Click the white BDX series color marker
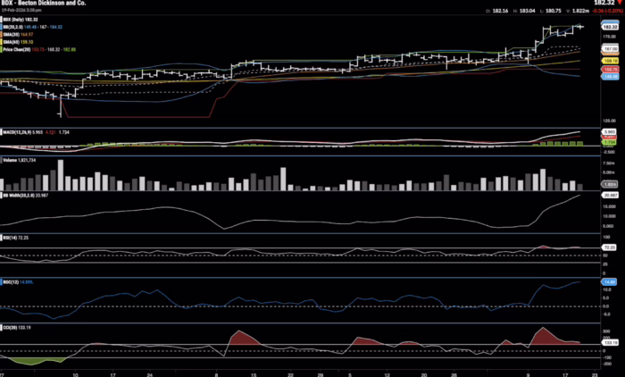The width and height of the screenshot is (625, 377). click(1, 19)
